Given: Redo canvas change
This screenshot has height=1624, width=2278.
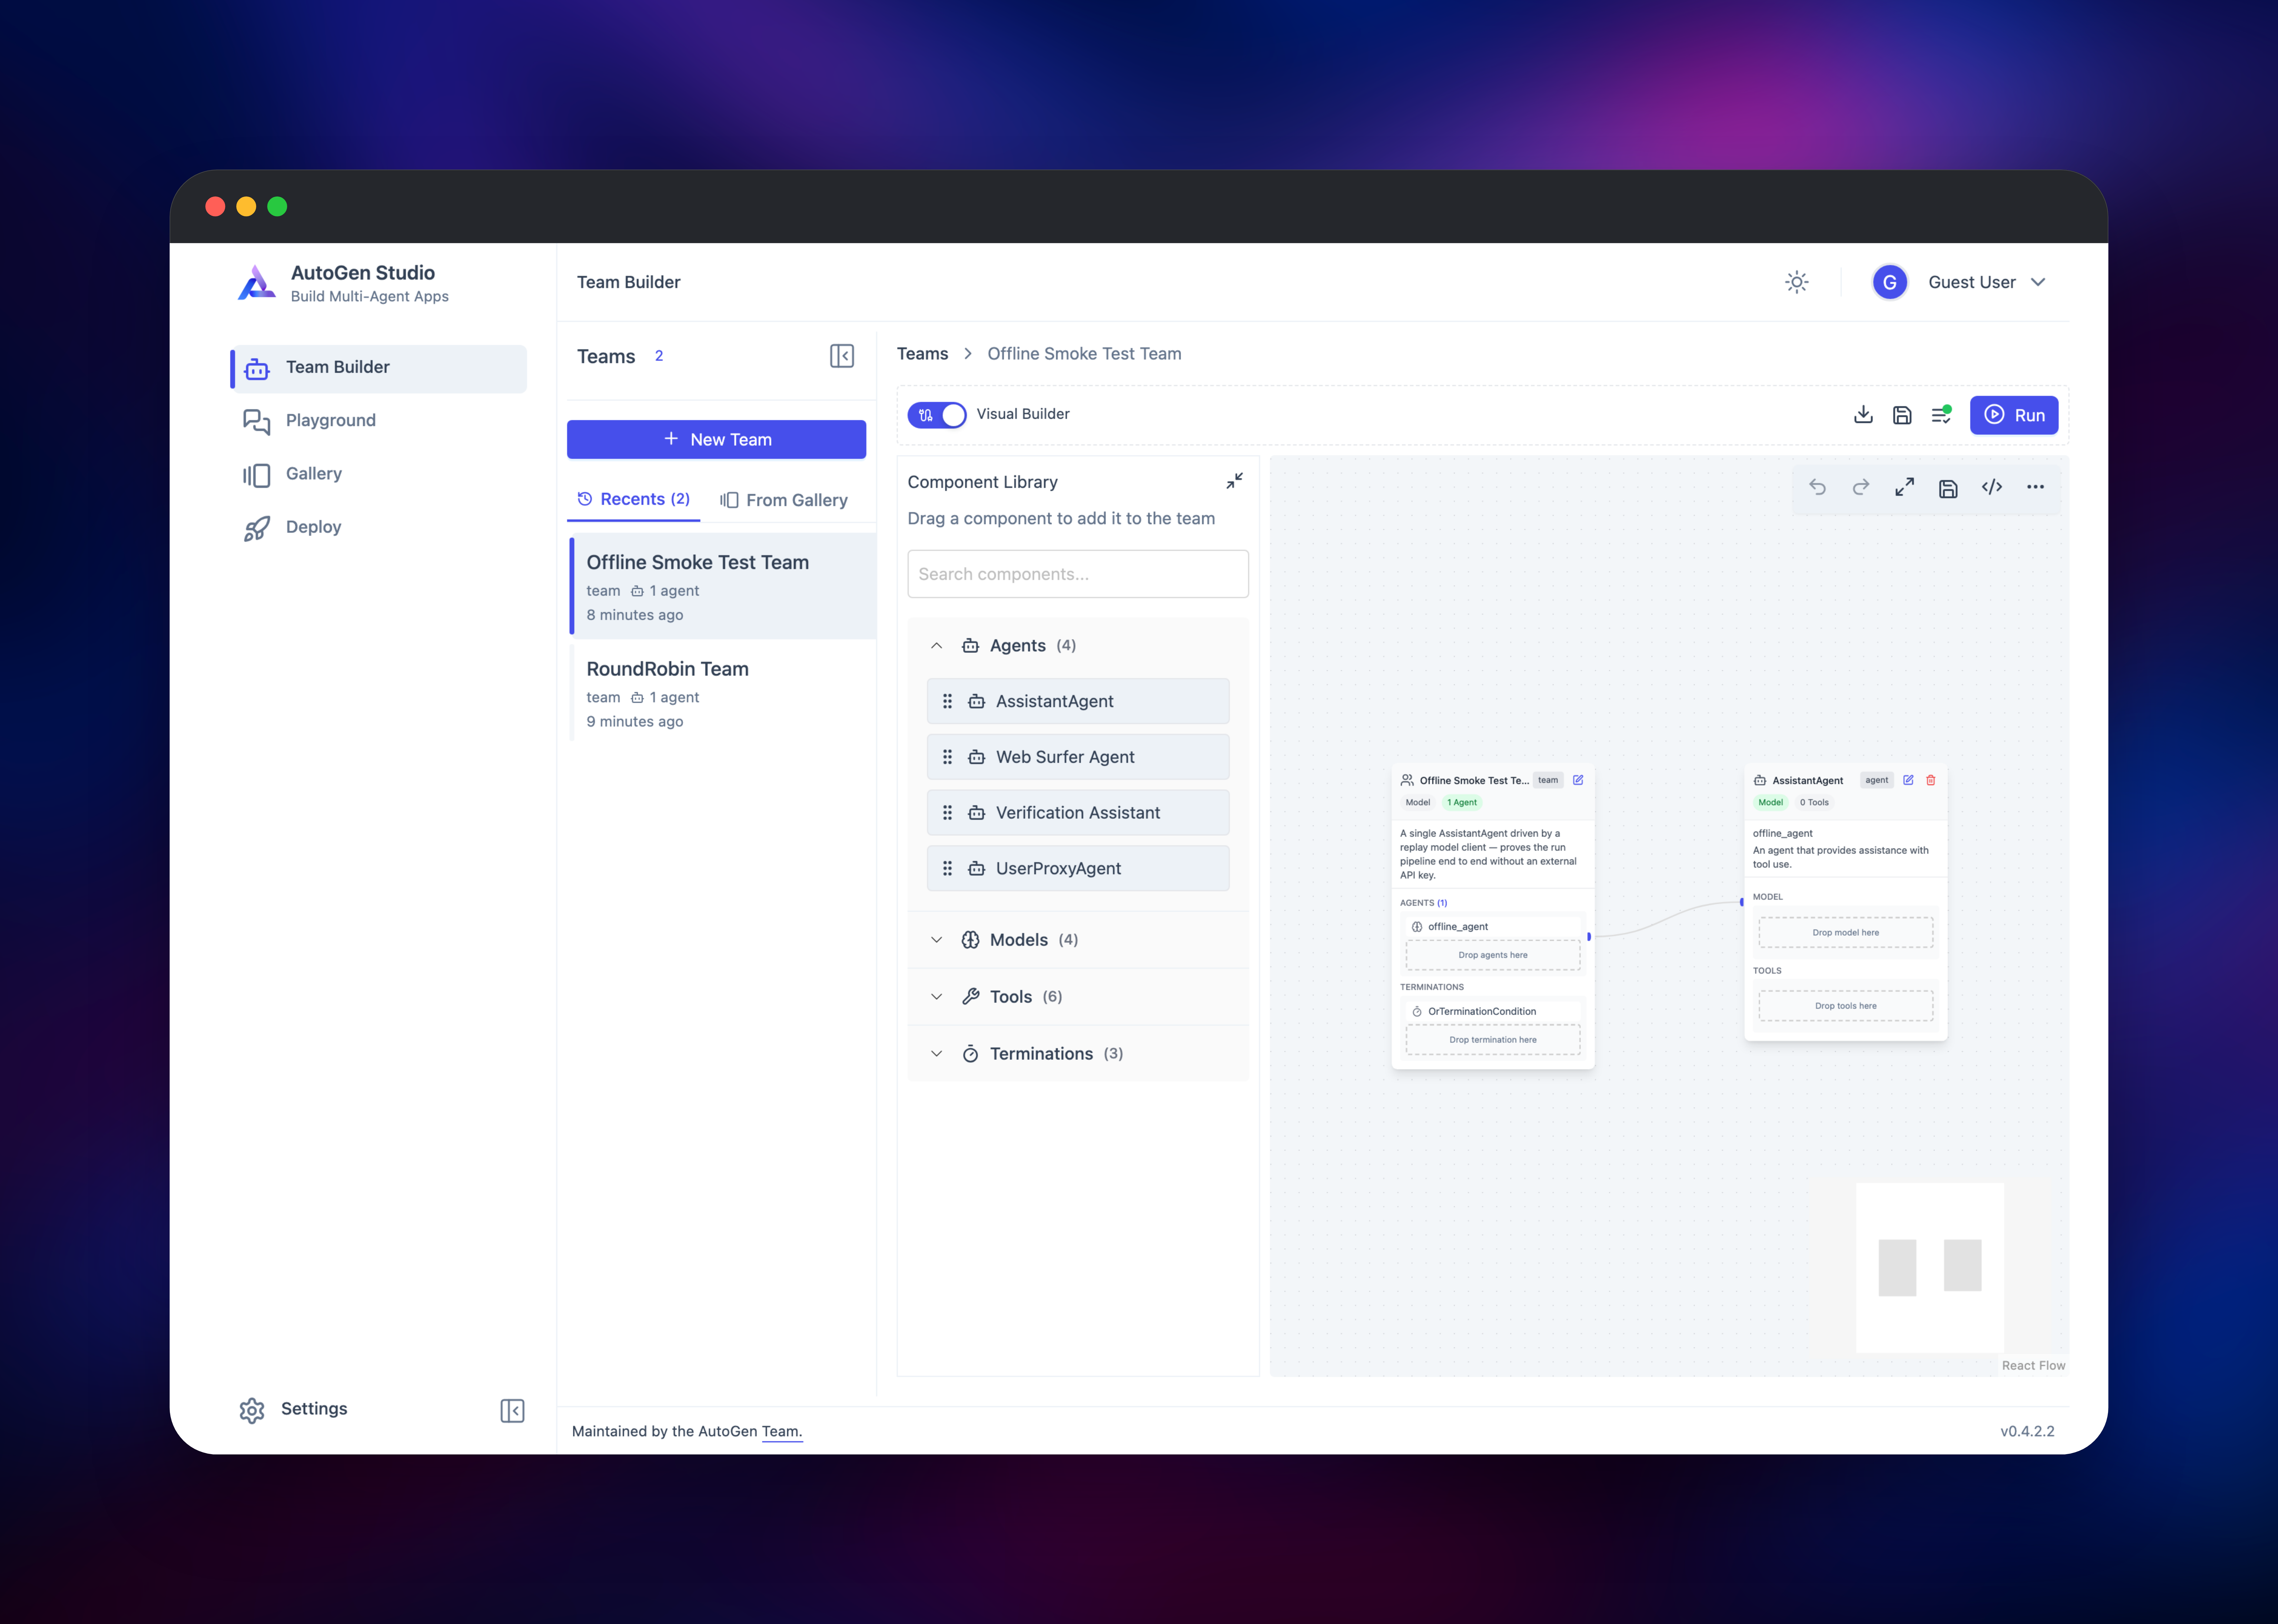Looking at the screenshot, I should coord(1861,487).
